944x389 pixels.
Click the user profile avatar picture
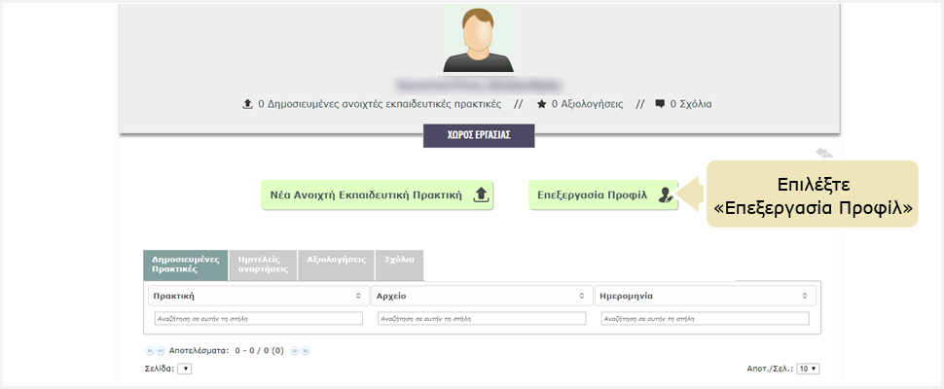click(478, 40)
